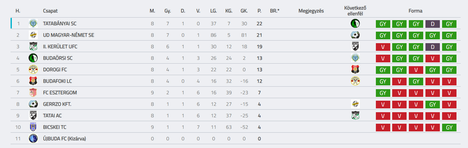Open ÚJBUDA FC (Kizárva) team link
Image resolution: width=468 pixels, height=148 pixels.
point(65,139)
